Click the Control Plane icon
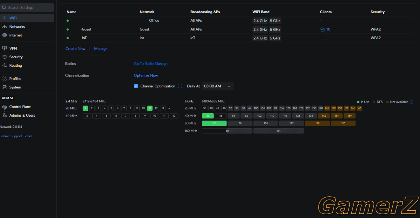 pyautogui.click(x=5, y=107)
